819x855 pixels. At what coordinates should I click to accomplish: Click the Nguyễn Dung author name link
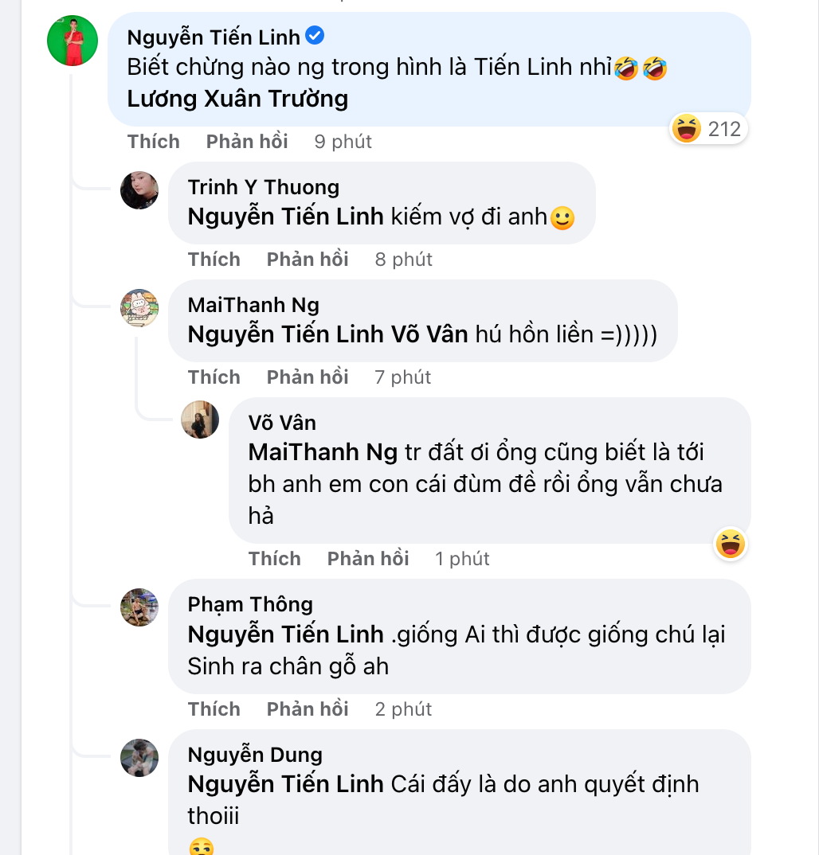coord(255,755)
